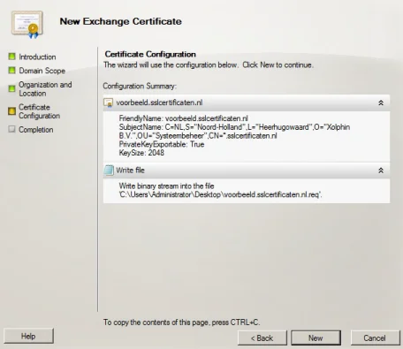Click New to create the certificate request
Viewport: 403px width, 349px height.
pos(316,338)
